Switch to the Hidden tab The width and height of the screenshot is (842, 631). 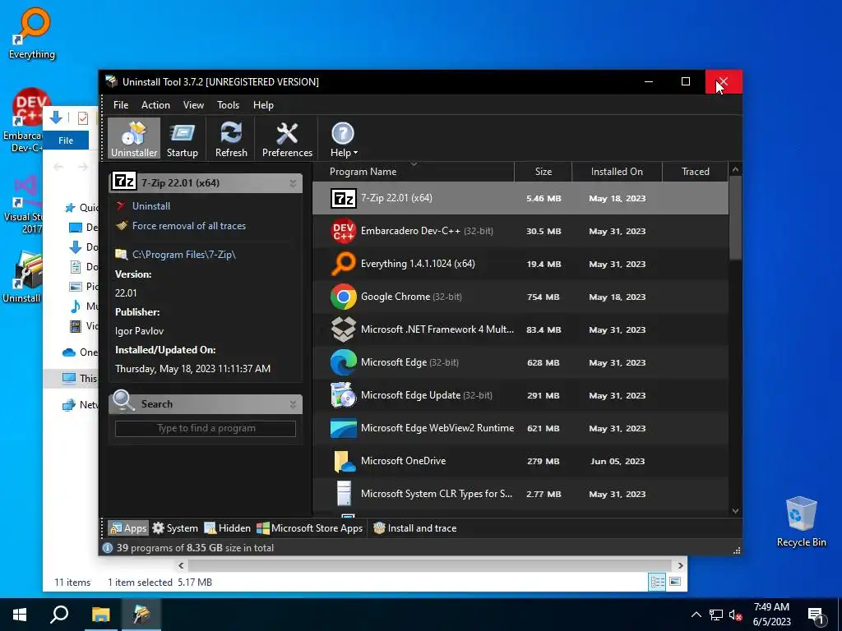(227, 528)
